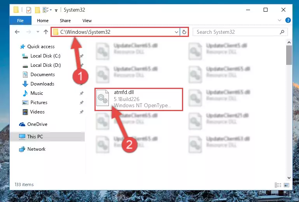Open Downloads in the navigation pane
Screen dimensions: 299x202
point(42,84)
